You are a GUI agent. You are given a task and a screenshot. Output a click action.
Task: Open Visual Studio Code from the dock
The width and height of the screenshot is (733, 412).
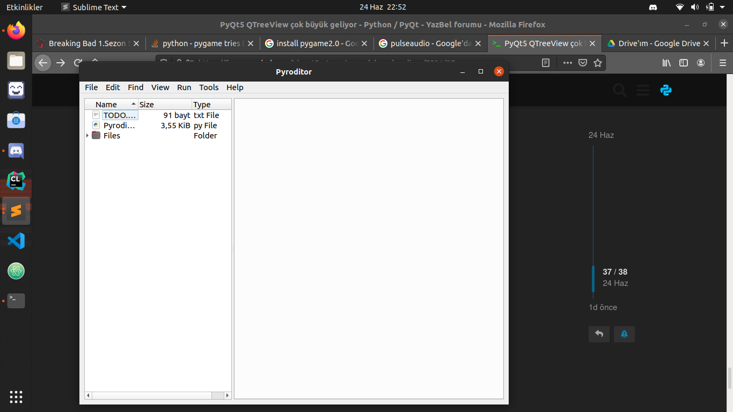[16, 241]
